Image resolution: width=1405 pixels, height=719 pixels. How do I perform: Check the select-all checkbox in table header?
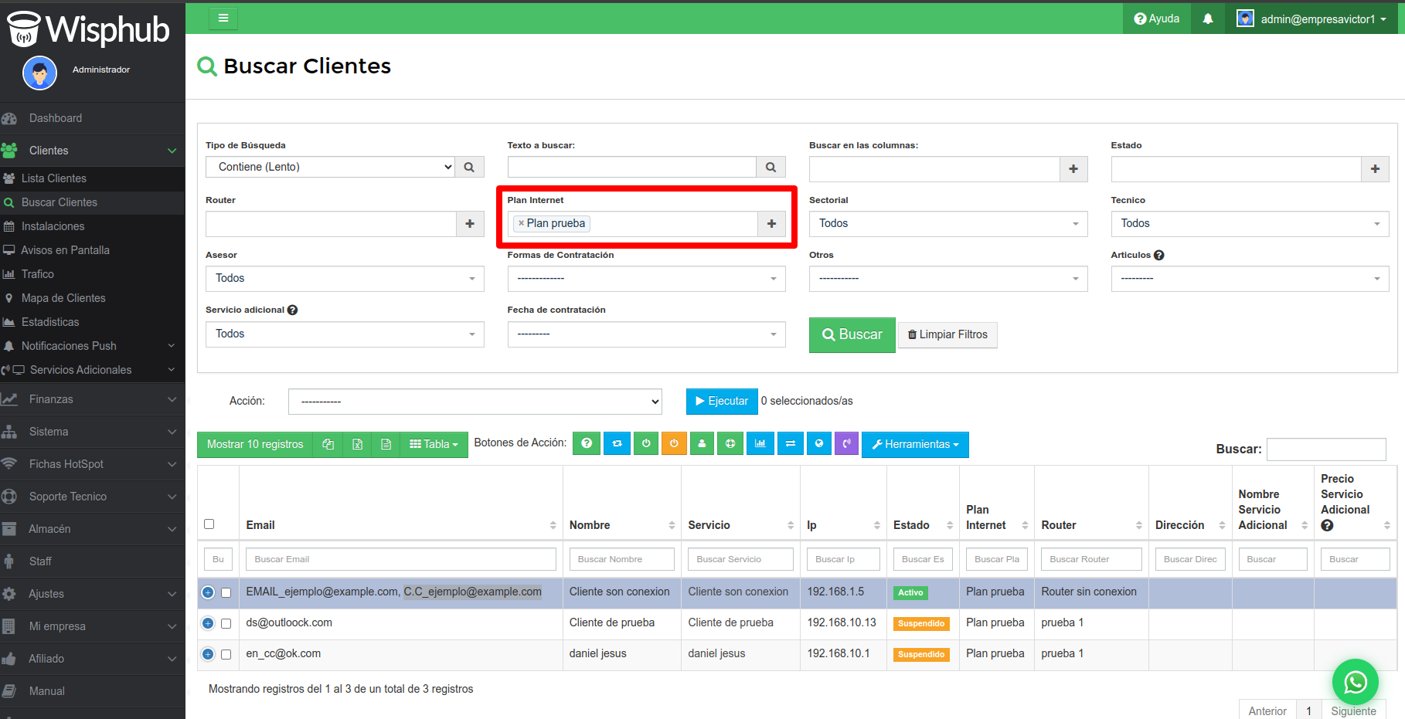point(209,524)
